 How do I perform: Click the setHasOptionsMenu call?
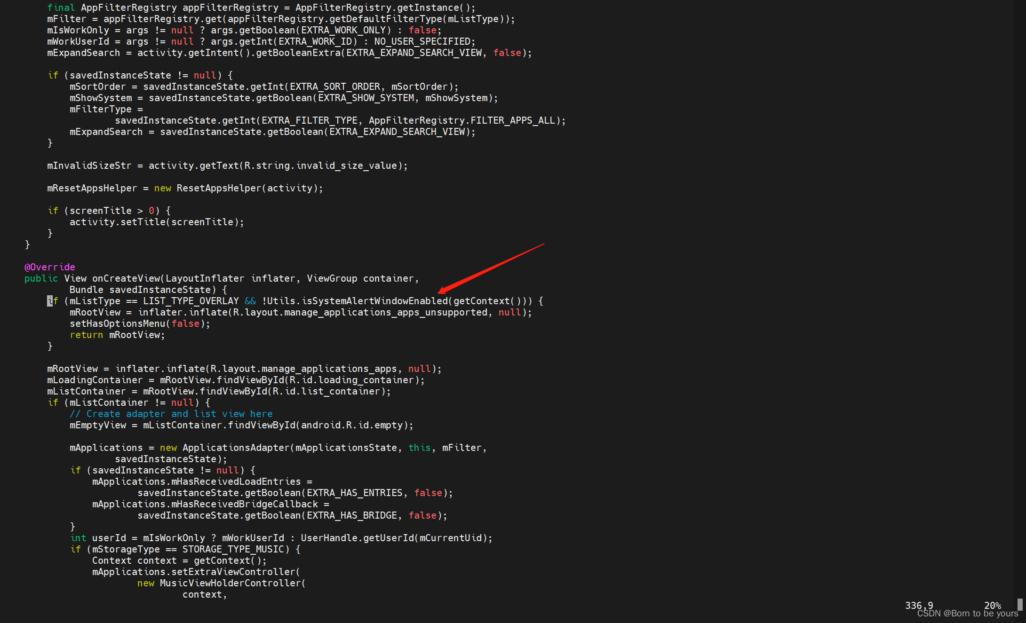pos(118,323)
